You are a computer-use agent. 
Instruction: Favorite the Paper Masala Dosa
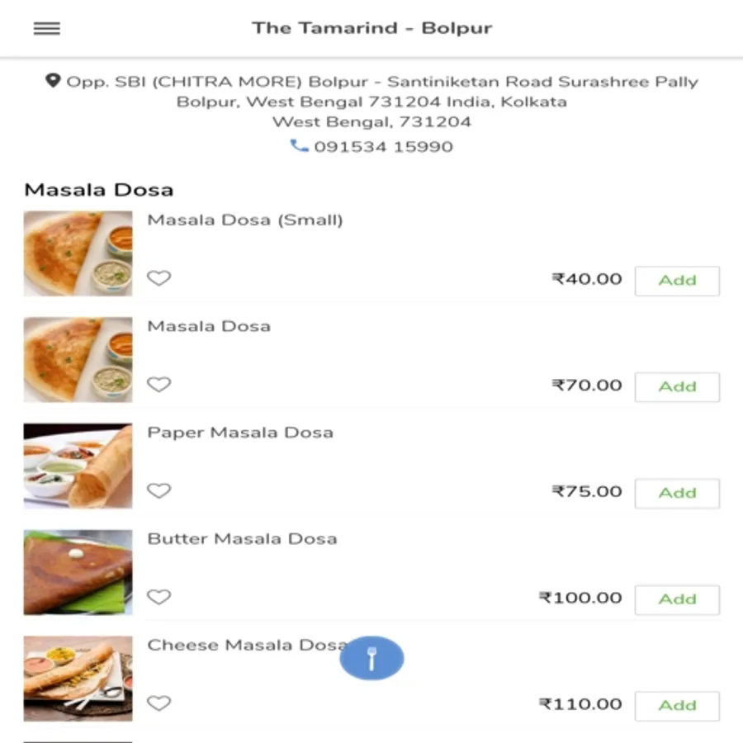159,490
